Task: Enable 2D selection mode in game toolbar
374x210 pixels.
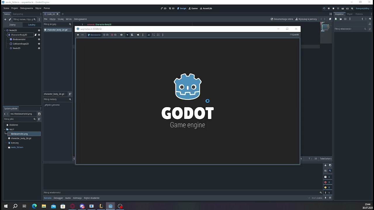Action: point(106,35)
